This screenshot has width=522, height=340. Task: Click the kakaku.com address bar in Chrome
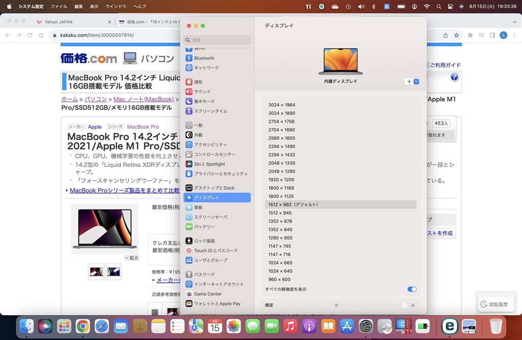[x=117, y=35]
